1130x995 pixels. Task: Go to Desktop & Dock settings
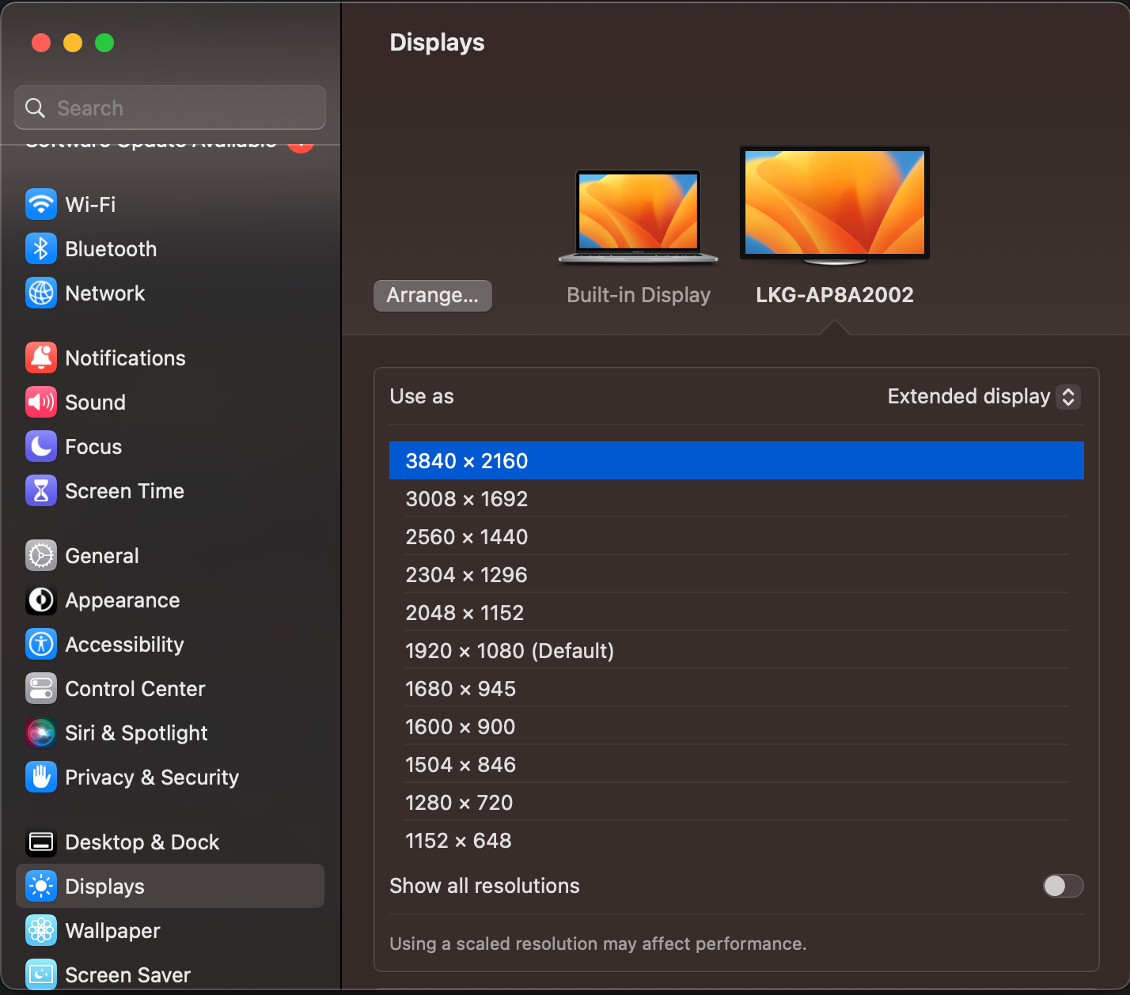[142, 842]
